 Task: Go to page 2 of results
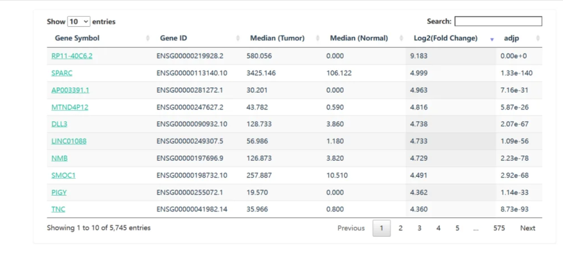[400, 228]
